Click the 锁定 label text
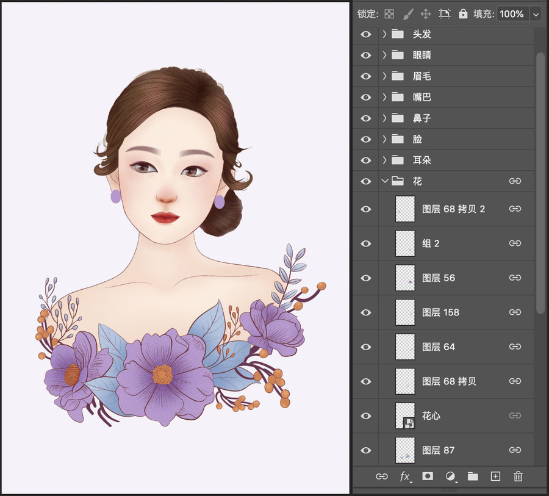The width and height of the screenshot is (549, 496). (368, 15)
